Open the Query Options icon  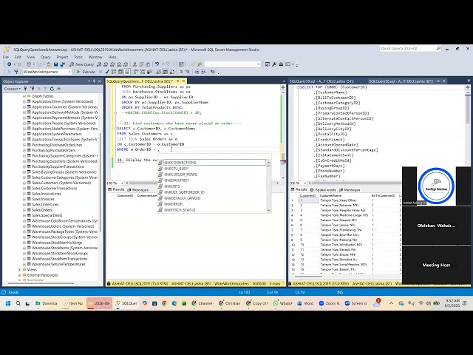[x=120, y=72]
